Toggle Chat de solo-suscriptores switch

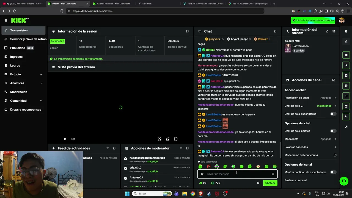[333, 114]
